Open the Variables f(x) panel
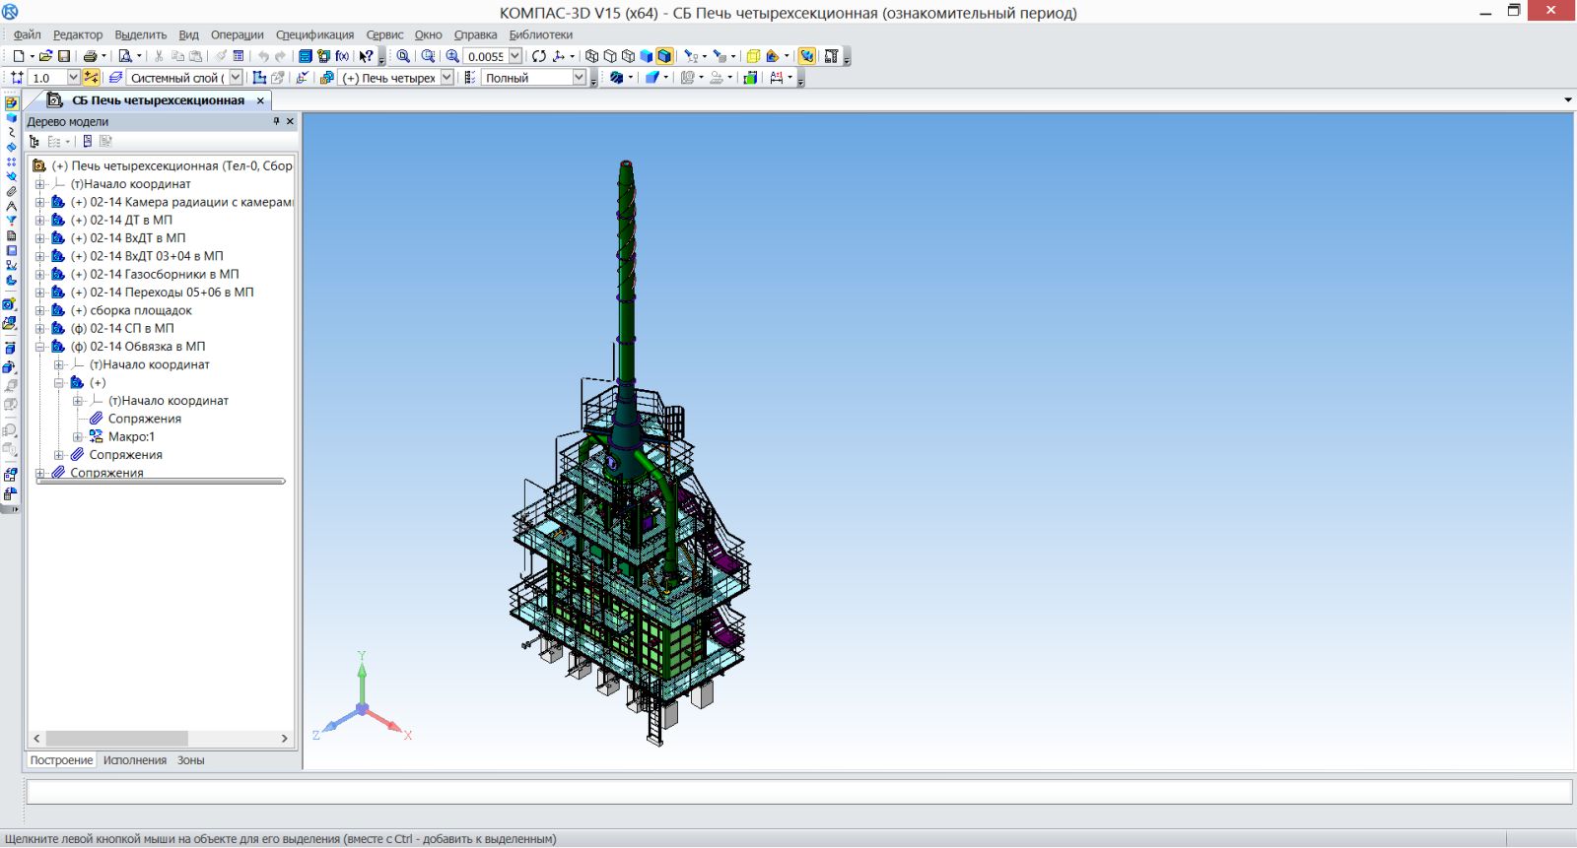Viewport: 1577px width, 848px height. [342, 56]
